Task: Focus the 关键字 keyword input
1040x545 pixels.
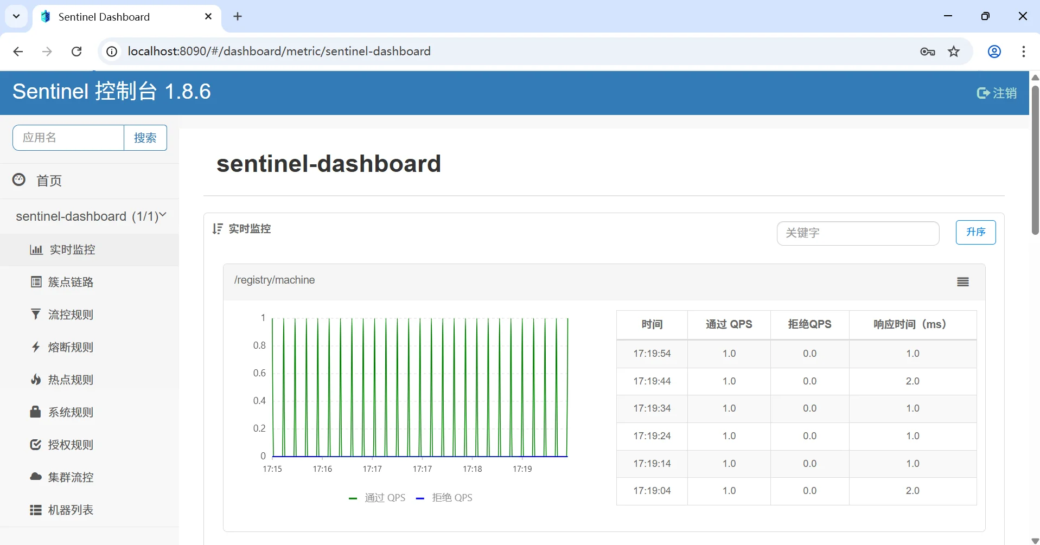Action: pos(858,233)
